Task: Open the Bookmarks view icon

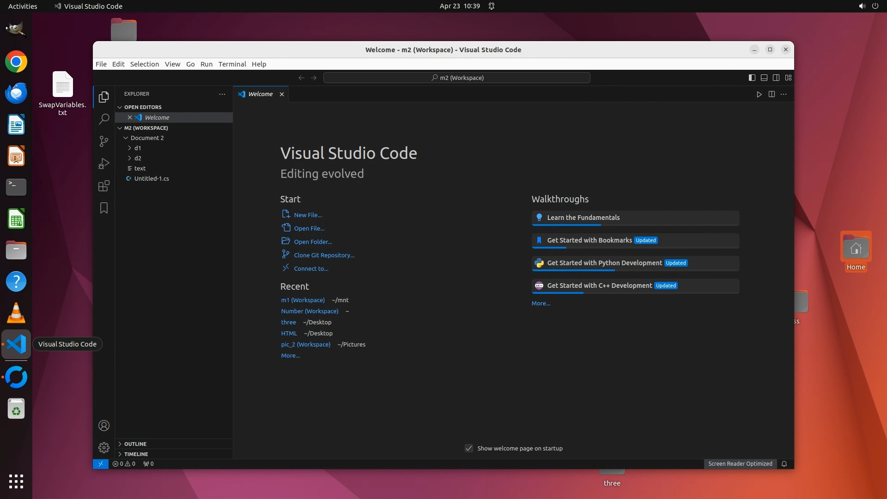Action: [104, 208]
